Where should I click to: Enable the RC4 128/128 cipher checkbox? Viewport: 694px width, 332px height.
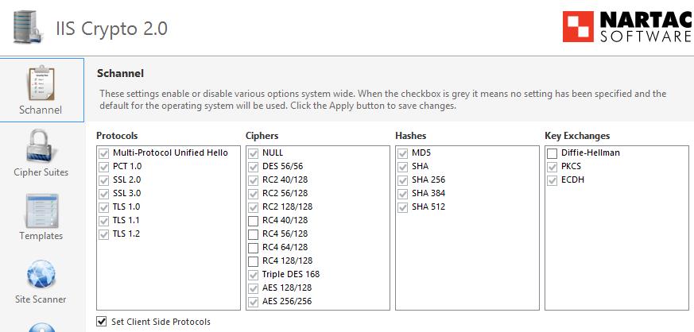[253, 261]
